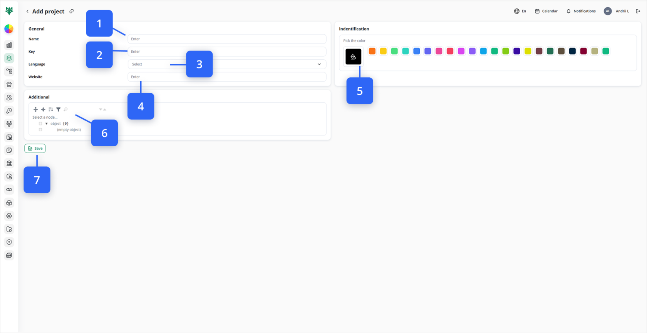Open the En language switcher
647x333 pixels.
(520, 11)
